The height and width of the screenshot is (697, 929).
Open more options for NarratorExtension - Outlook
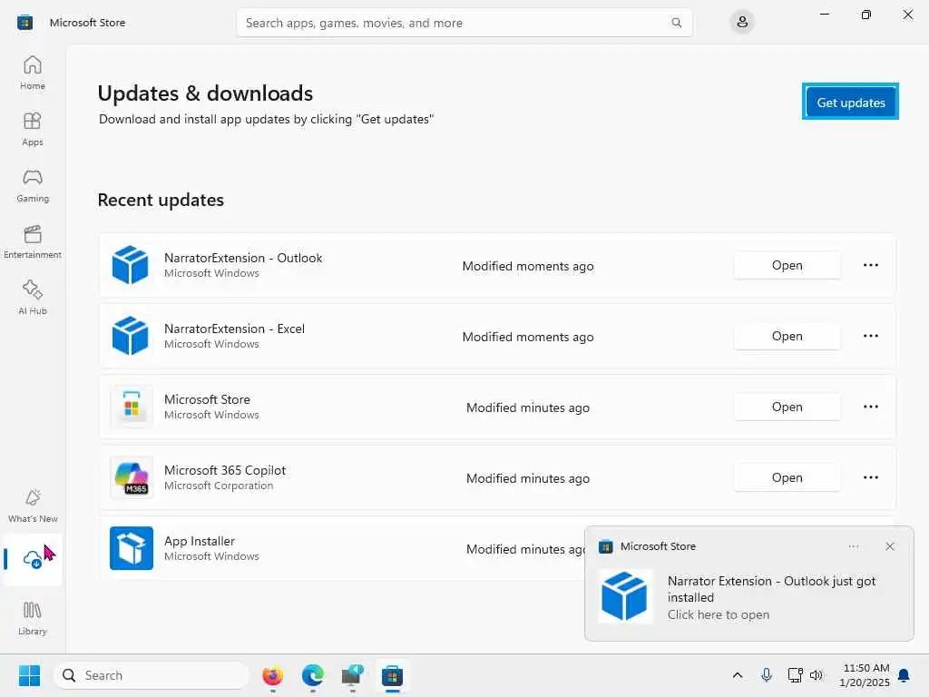870,265
